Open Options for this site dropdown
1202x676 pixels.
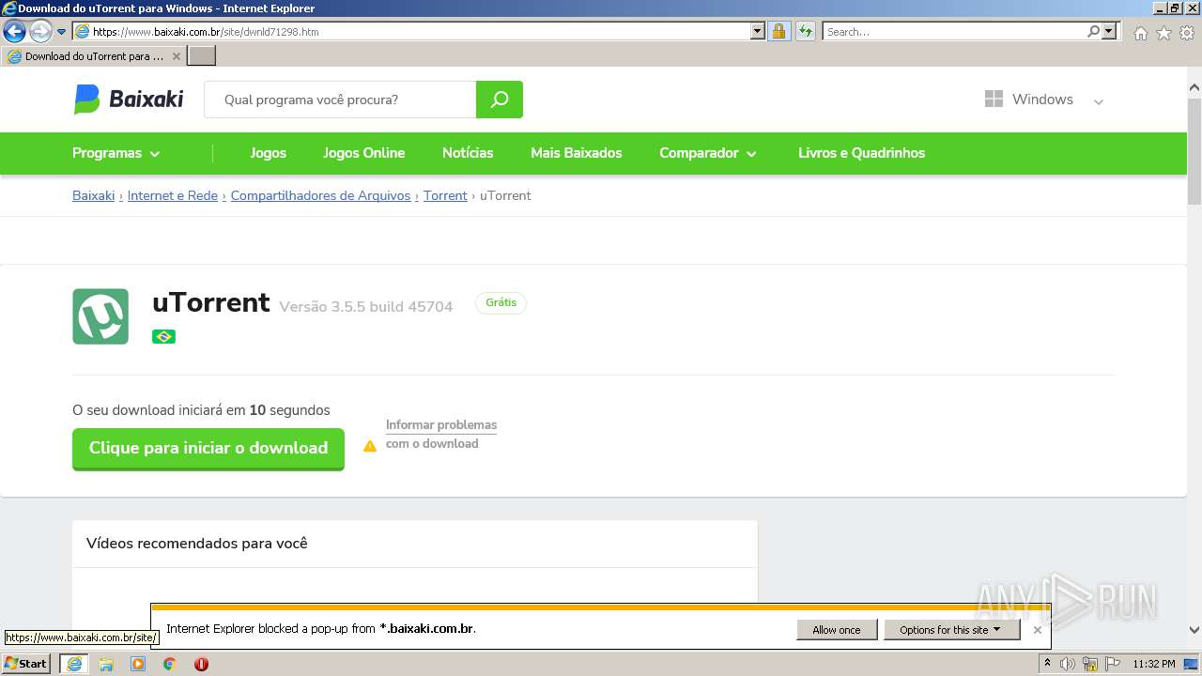pyautogui.click(x=951, y=630)
